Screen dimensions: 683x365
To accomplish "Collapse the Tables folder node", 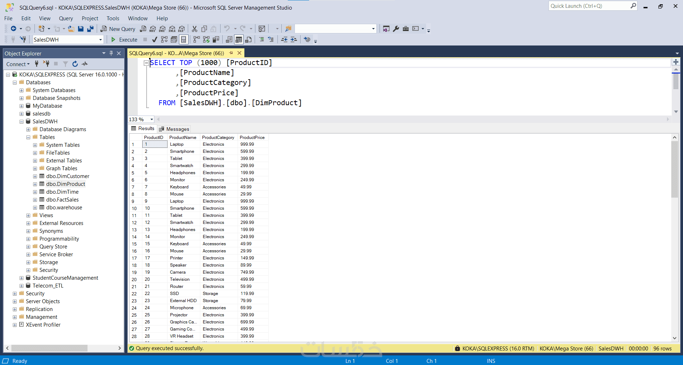I will pyautogui.click(x=28, y=137).
